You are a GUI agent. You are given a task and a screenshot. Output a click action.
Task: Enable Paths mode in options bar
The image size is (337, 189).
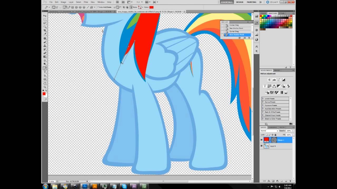(57, 7)
